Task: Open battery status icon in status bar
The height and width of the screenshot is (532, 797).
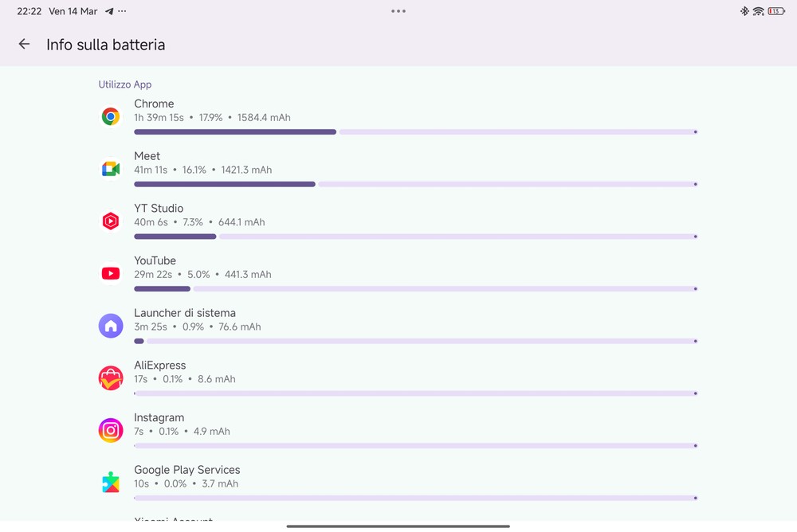Action: (775, 11)
